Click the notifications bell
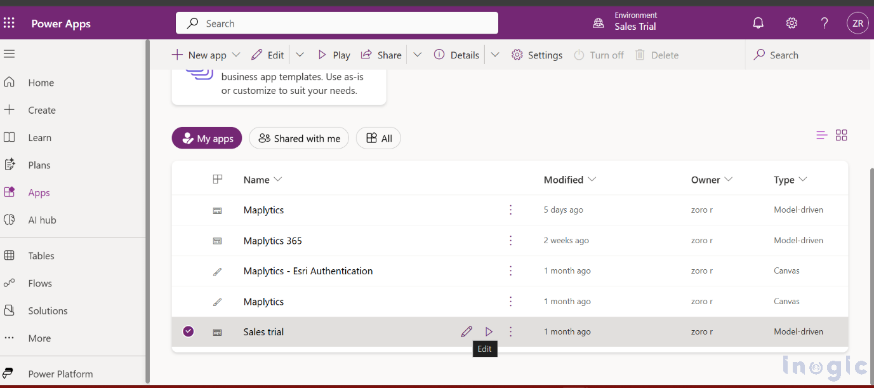 [758, 22]
